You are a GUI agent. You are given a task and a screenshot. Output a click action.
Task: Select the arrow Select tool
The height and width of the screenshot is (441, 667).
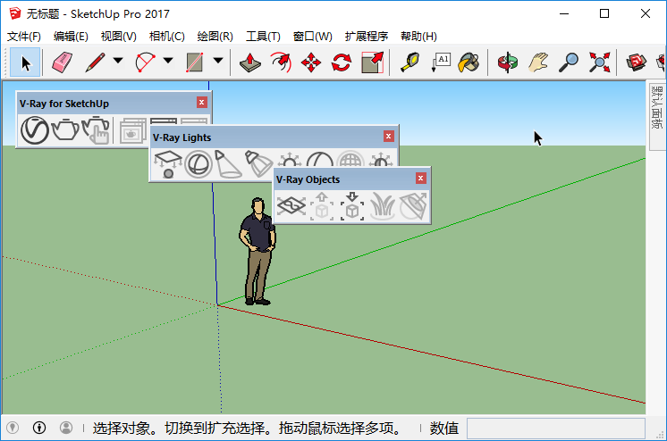pos(25,62)
